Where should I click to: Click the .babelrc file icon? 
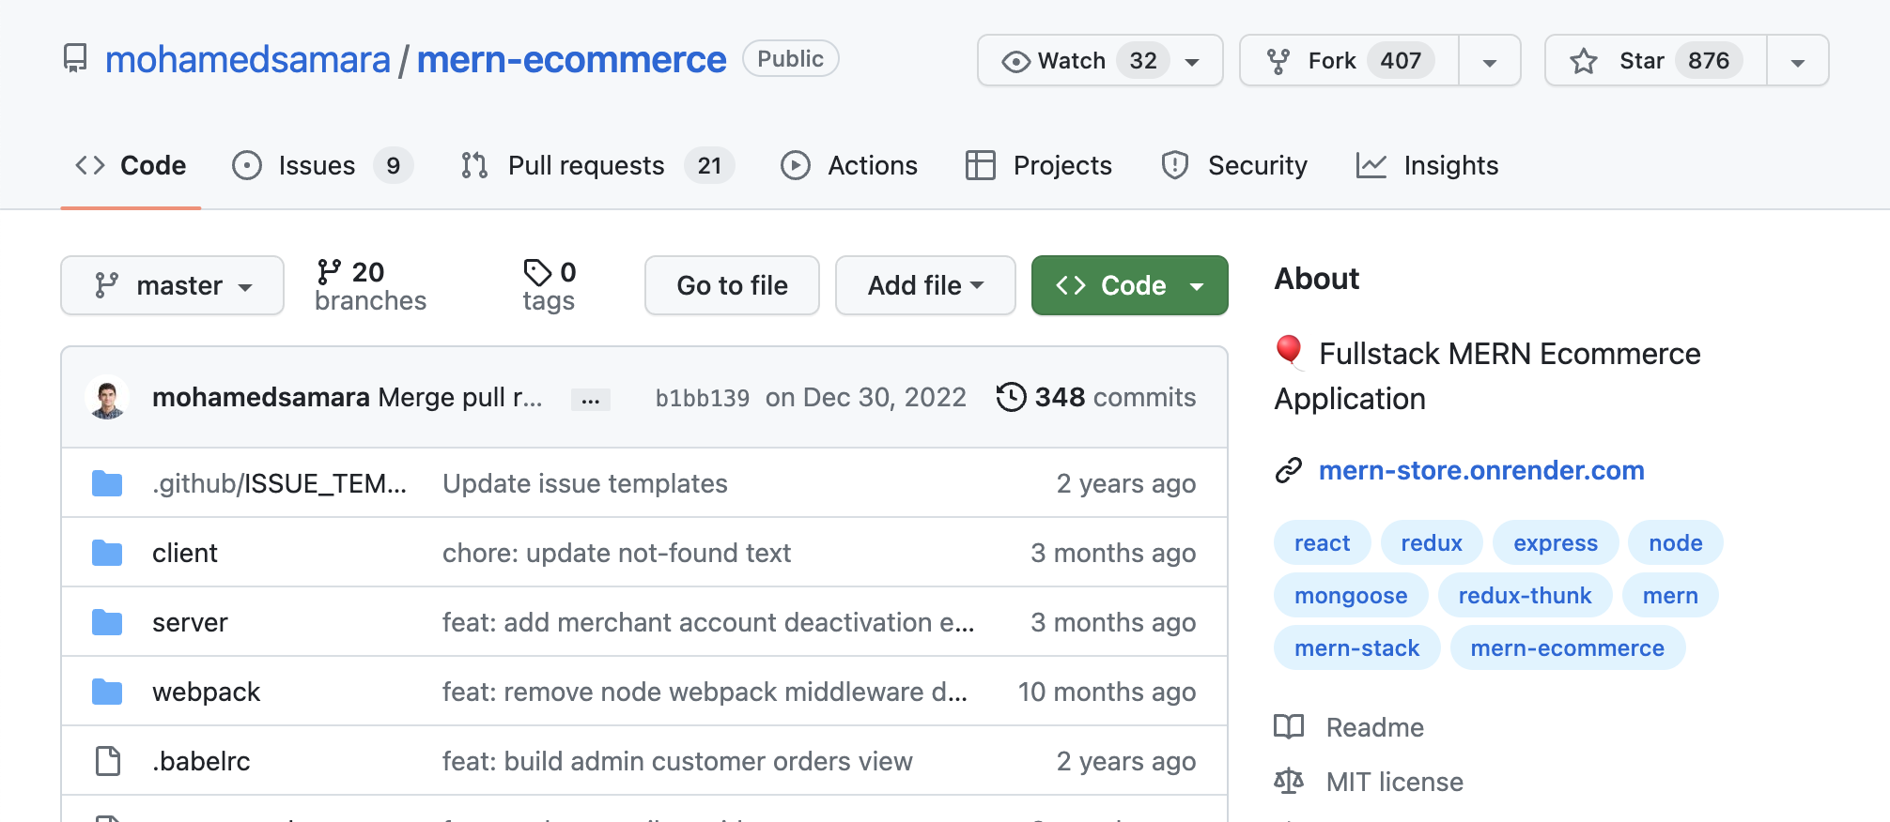pos(108,761)
